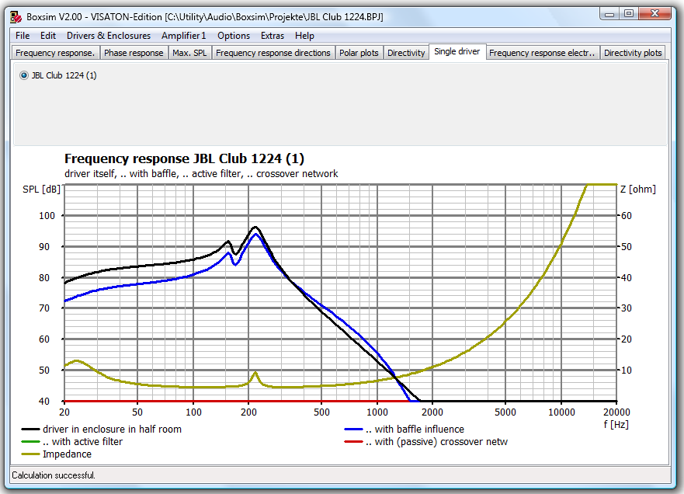Click 'Calculation successful.' in status bar

(54, 475)
